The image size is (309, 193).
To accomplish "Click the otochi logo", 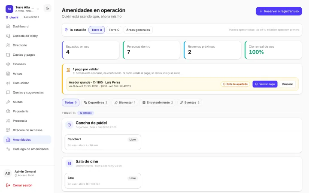I will [x=12, y=17].
